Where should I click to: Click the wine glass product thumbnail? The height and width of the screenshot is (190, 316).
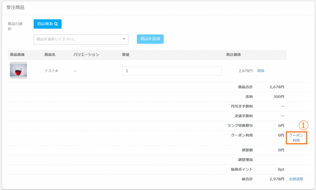click(18, 70)
